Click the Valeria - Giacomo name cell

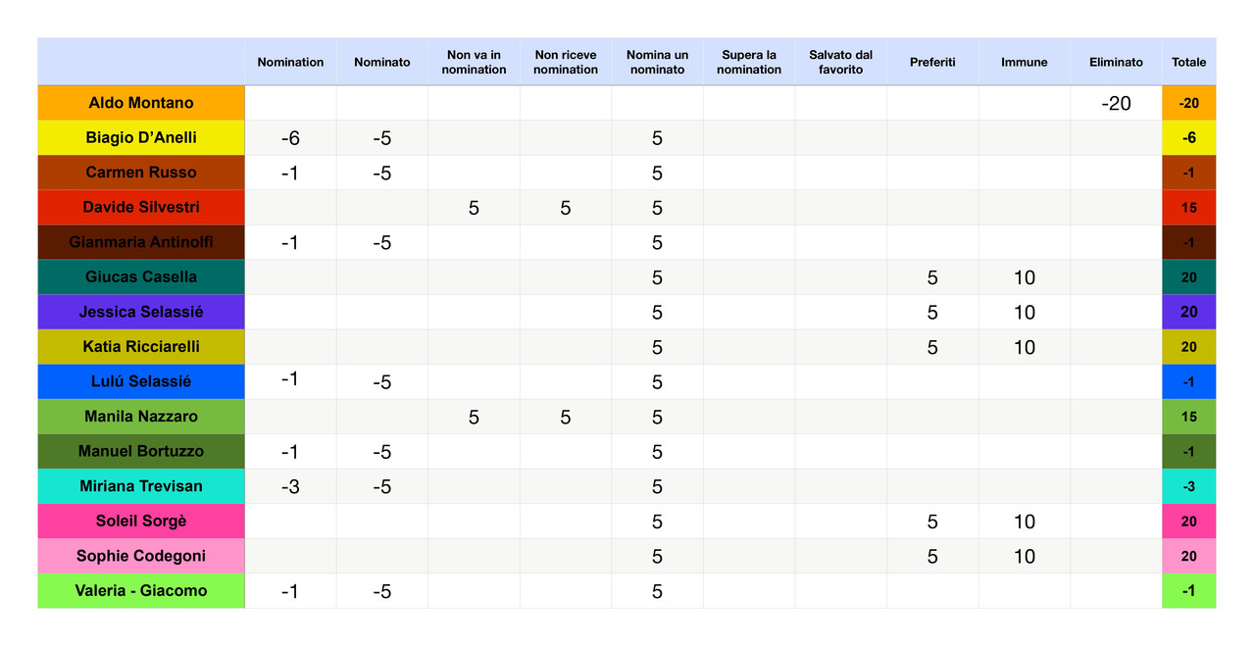tap(141, 591)
